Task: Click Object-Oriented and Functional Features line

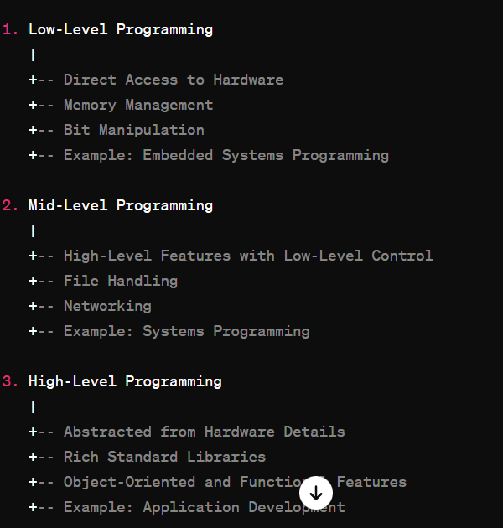Action: coord(236,482)
